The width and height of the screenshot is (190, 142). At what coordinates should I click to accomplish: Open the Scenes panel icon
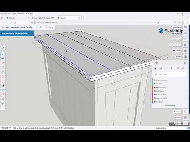tap(186, 118)
